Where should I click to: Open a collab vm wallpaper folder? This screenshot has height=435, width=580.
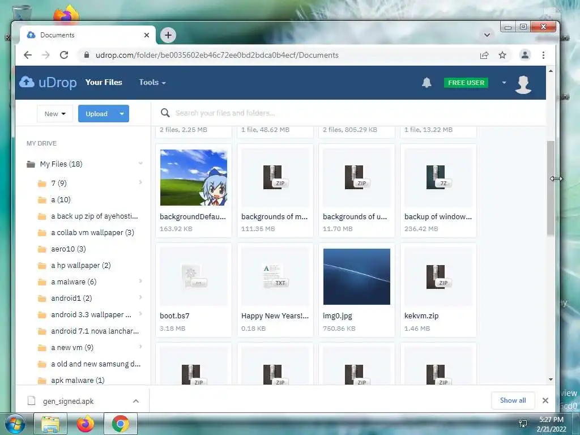92,233
